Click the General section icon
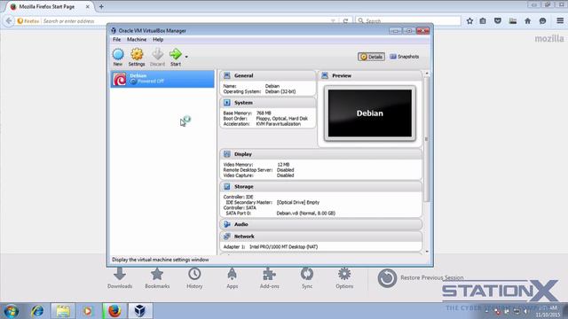The height and width of the screenshot is (319, 568). 227,75
